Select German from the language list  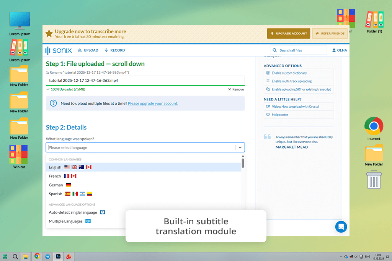pyautogui.click(x=143, y=185)
